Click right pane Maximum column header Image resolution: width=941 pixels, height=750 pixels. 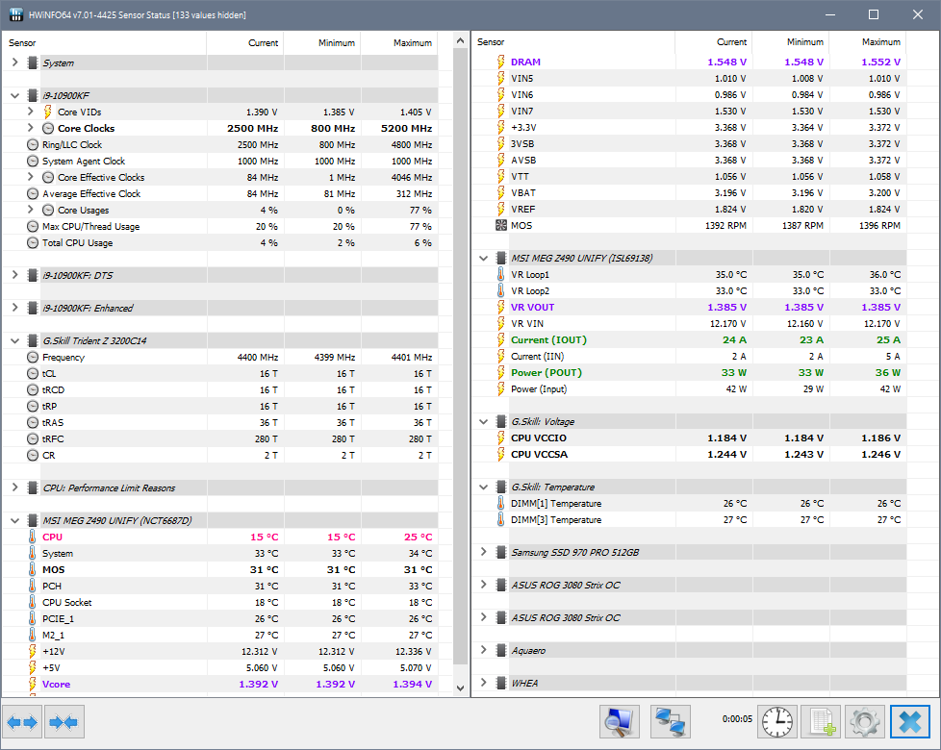point(868,42)
